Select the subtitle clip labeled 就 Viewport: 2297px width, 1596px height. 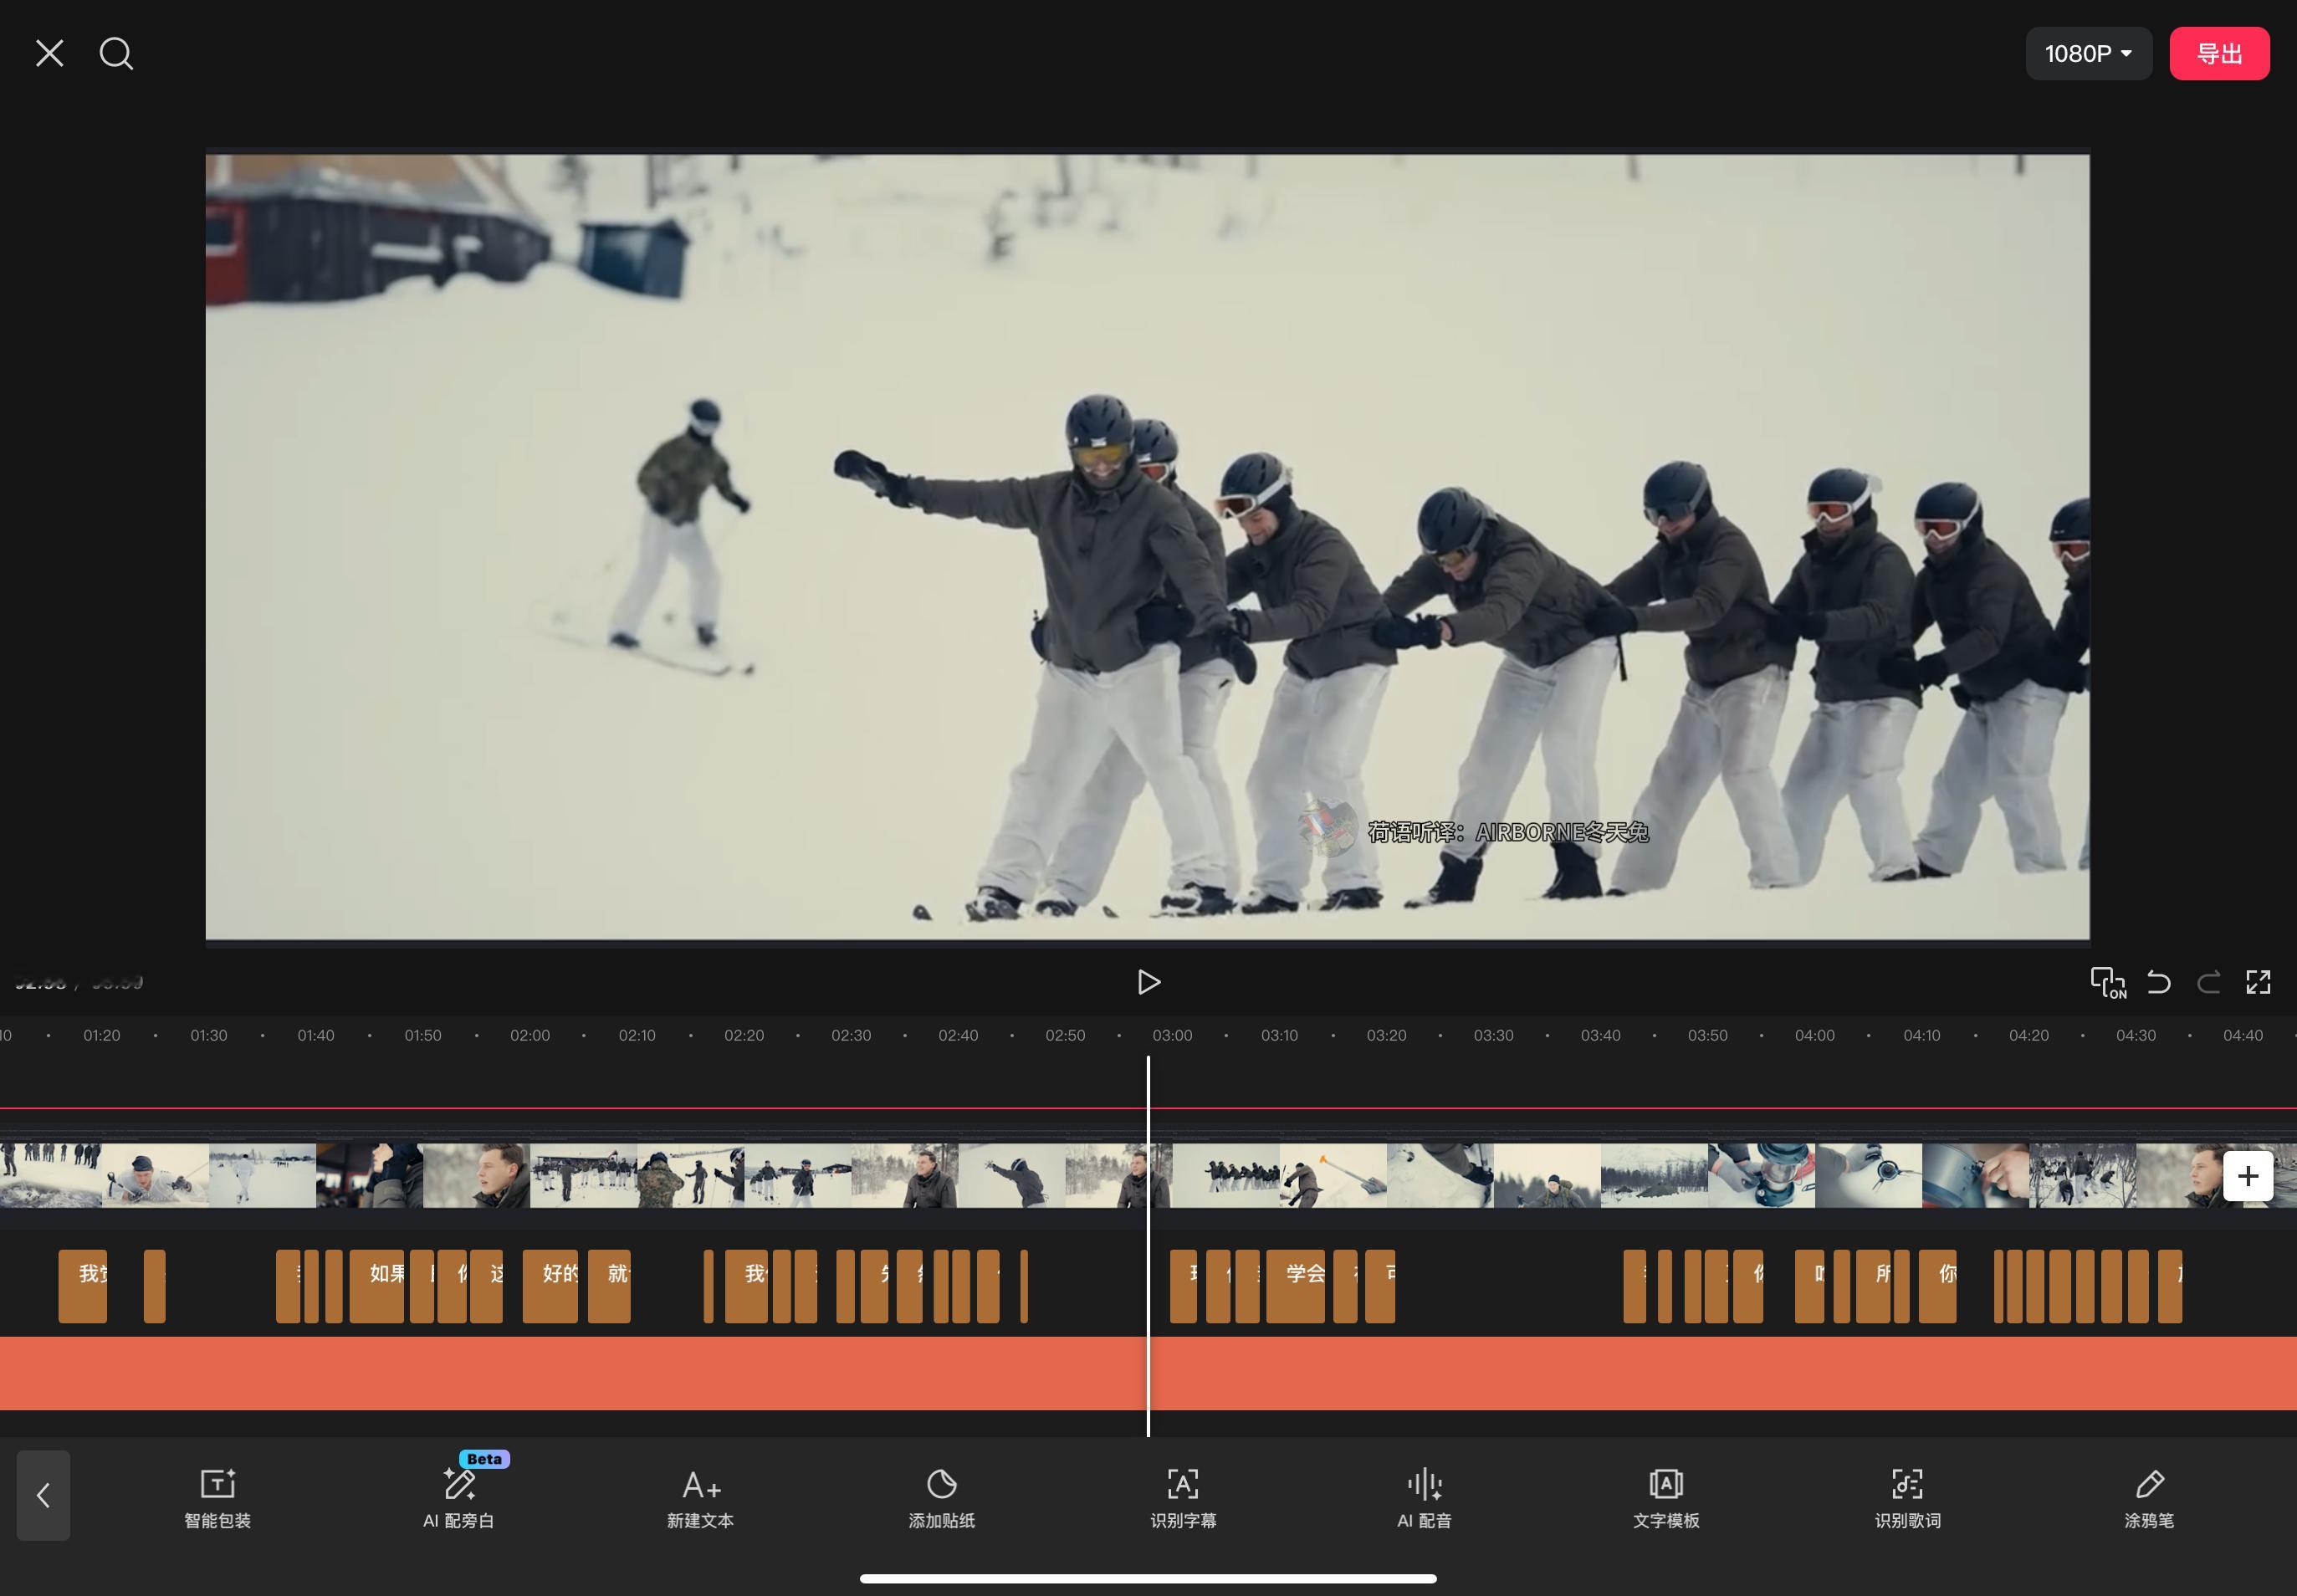(609, 1286)
